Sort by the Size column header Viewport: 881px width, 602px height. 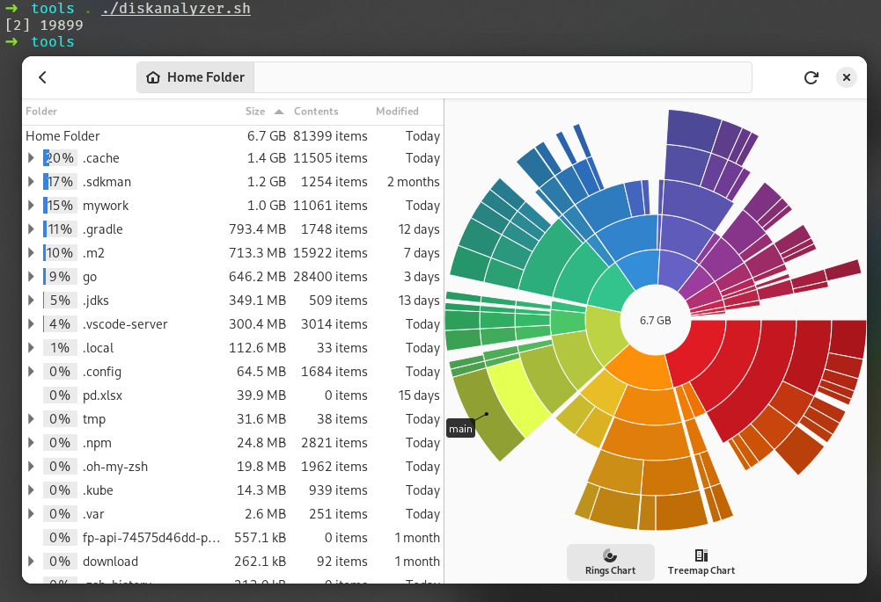255,111
